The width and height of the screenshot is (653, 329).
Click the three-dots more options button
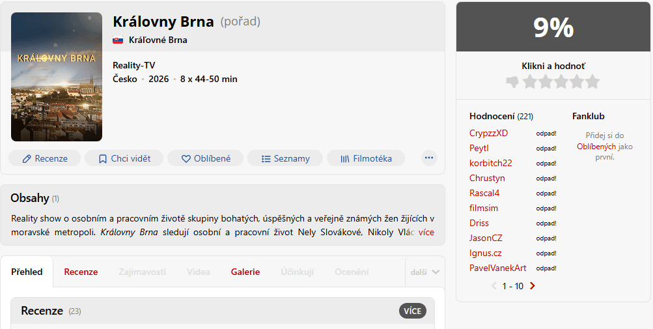click(428, 158)
